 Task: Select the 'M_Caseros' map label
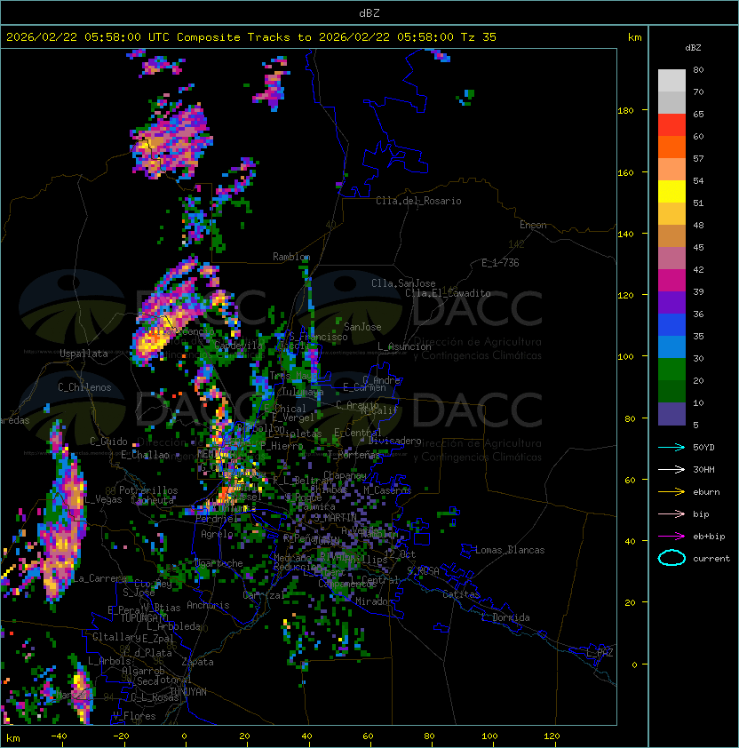[x=387, y=490]
